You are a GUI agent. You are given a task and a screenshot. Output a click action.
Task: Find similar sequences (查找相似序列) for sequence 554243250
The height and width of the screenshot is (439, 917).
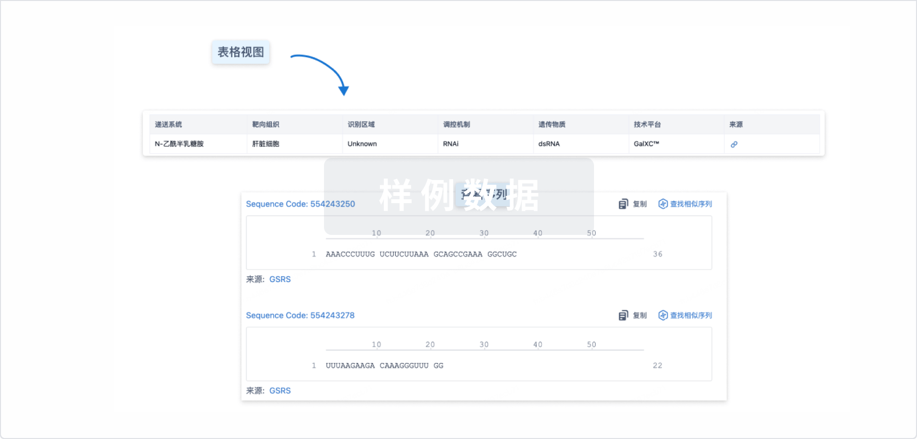(685, 204)
